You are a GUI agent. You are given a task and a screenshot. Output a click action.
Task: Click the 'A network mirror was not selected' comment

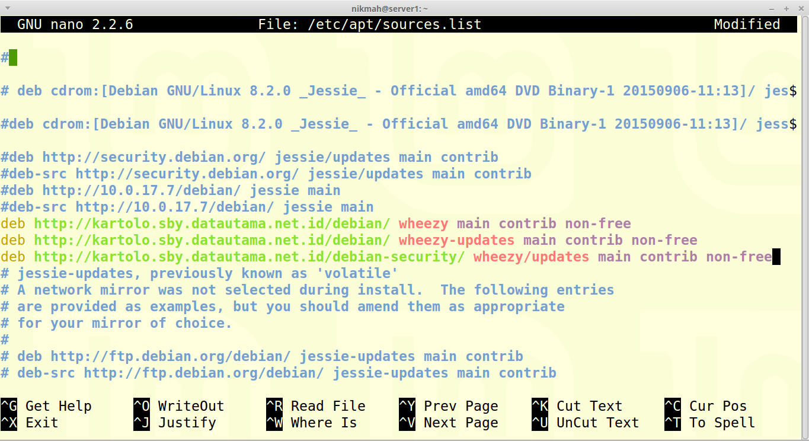coord(307,290)
